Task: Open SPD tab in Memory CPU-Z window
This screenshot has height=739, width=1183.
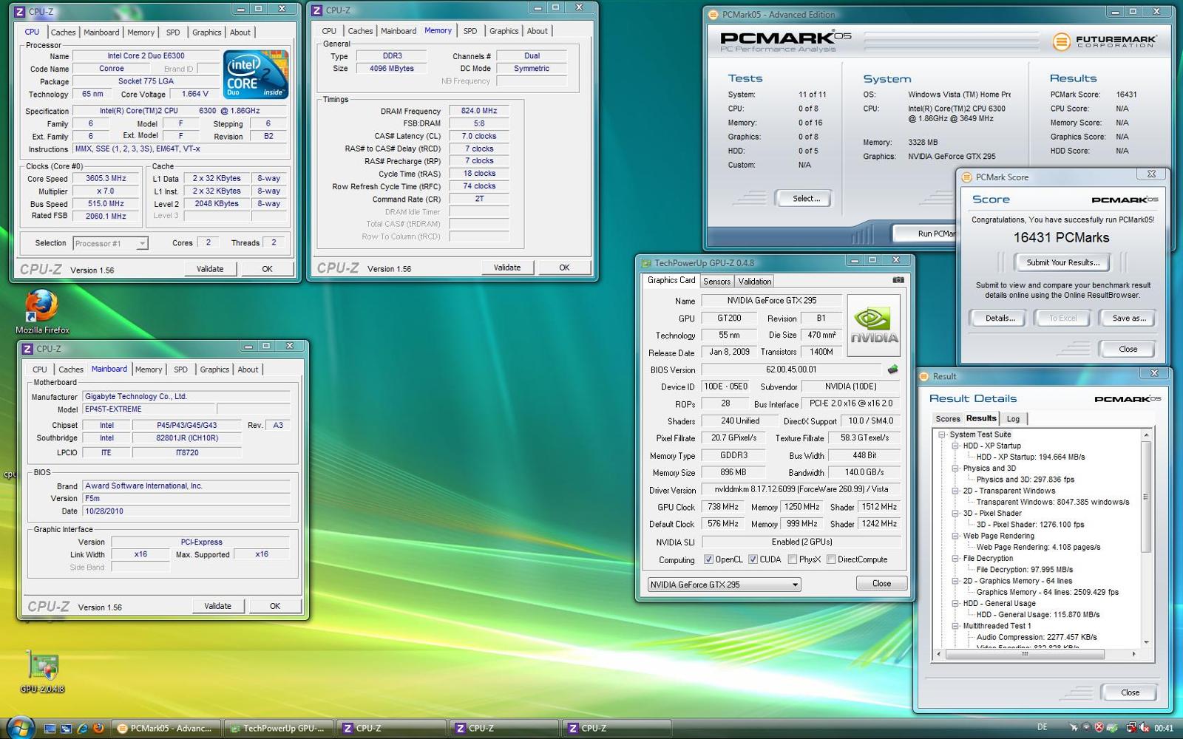Action: point(470,31)
